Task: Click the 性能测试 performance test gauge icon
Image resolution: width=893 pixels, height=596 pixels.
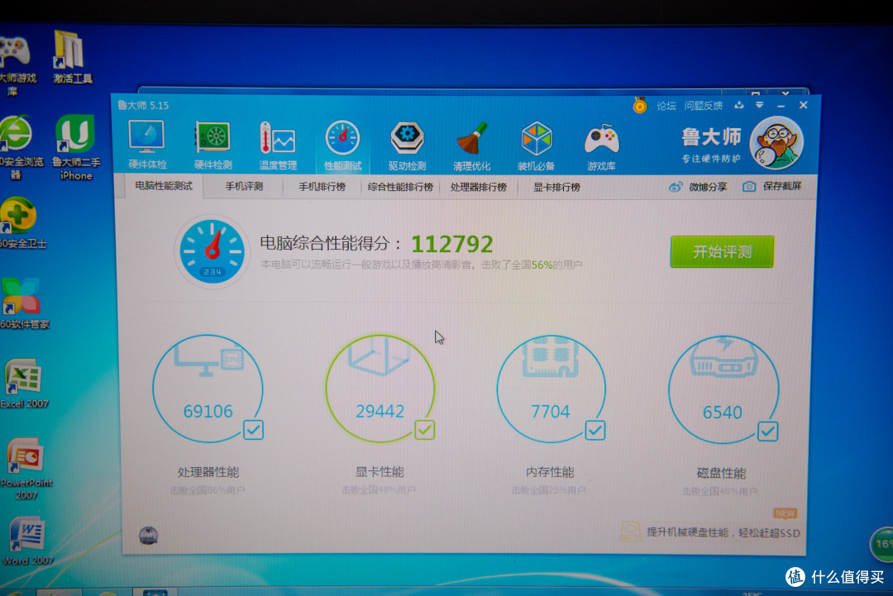Action: [342, 141]
